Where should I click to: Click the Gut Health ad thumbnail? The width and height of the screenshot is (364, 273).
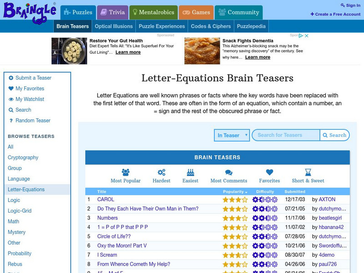[69, 51]
